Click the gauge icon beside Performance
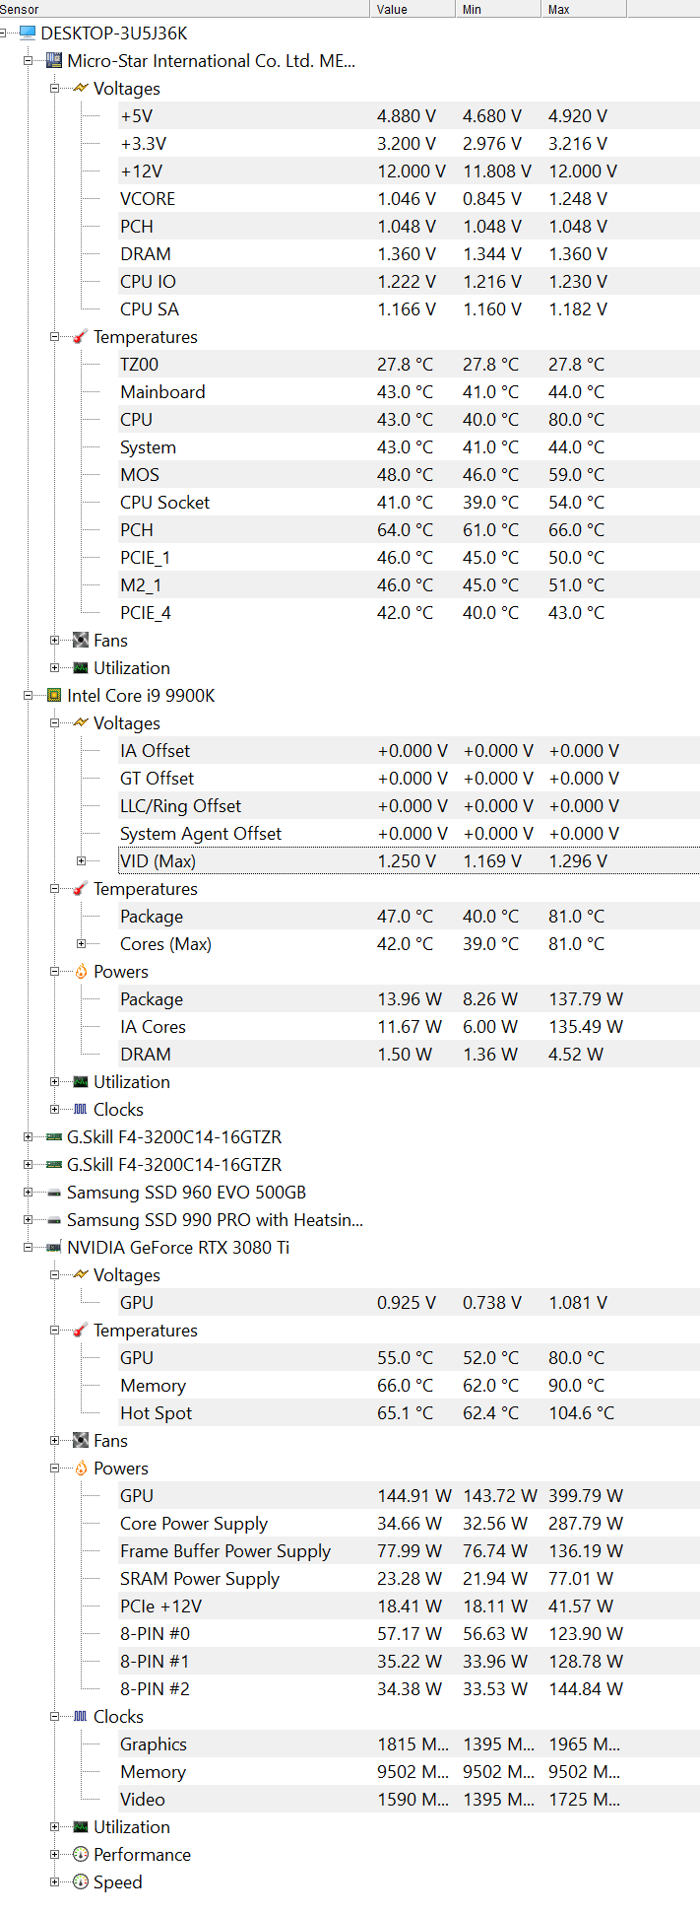This screenshot has width=700, height=1914. point(81,1854)
